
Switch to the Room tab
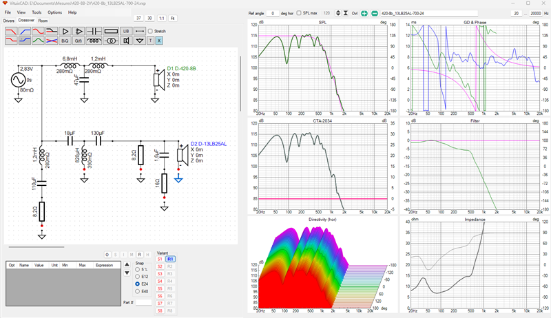43,21
